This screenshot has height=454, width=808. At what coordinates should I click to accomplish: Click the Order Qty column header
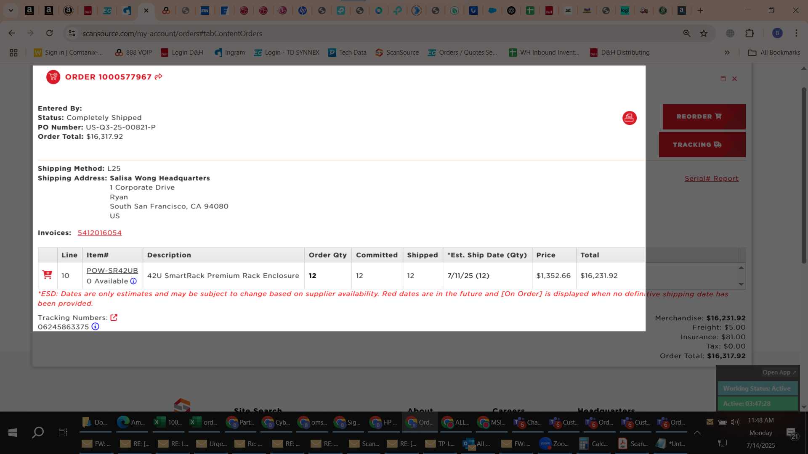pyautogui.click(x=328, y=255)
